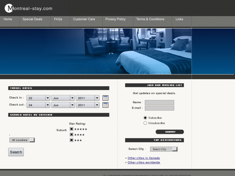Click the Montreal-stay.com logo
235x176 pixels.
(28, 8)
